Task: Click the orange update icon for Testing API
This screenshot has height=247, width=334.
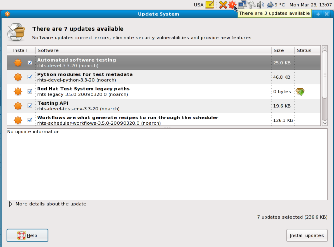Action: (18, 106)
